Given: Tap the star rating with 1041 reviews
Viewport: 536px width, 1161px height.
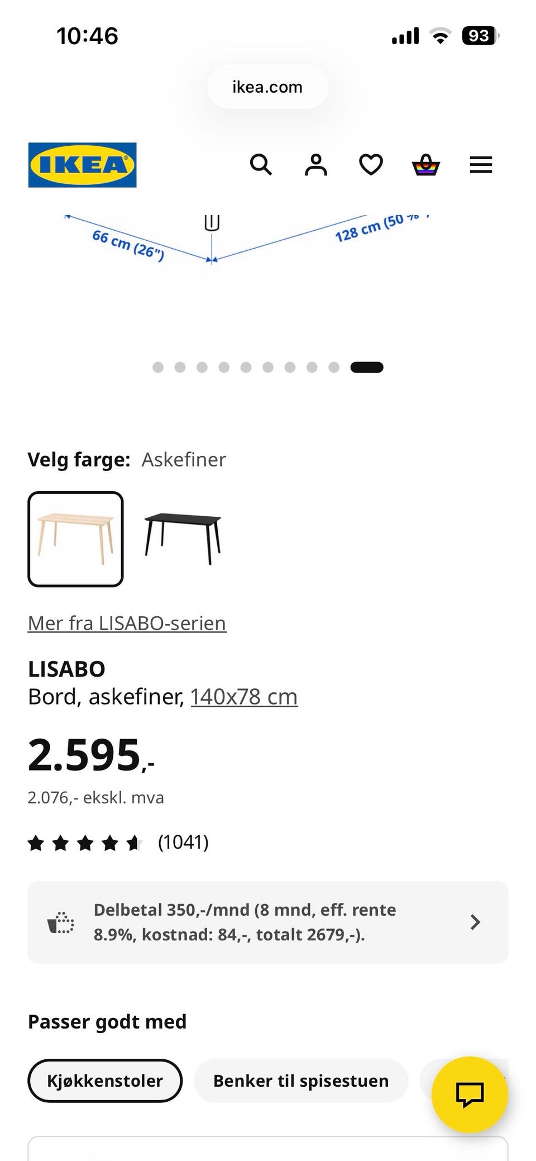Looking at the screenshot, I should point(118,842).
